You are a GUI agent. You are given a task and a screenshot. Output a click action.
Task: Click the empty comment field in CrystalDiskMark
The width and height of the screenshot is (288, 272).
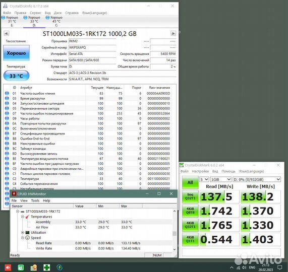pos(231,252)
